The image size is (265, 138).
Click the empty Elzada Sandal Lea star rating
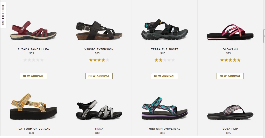point(33,60)
